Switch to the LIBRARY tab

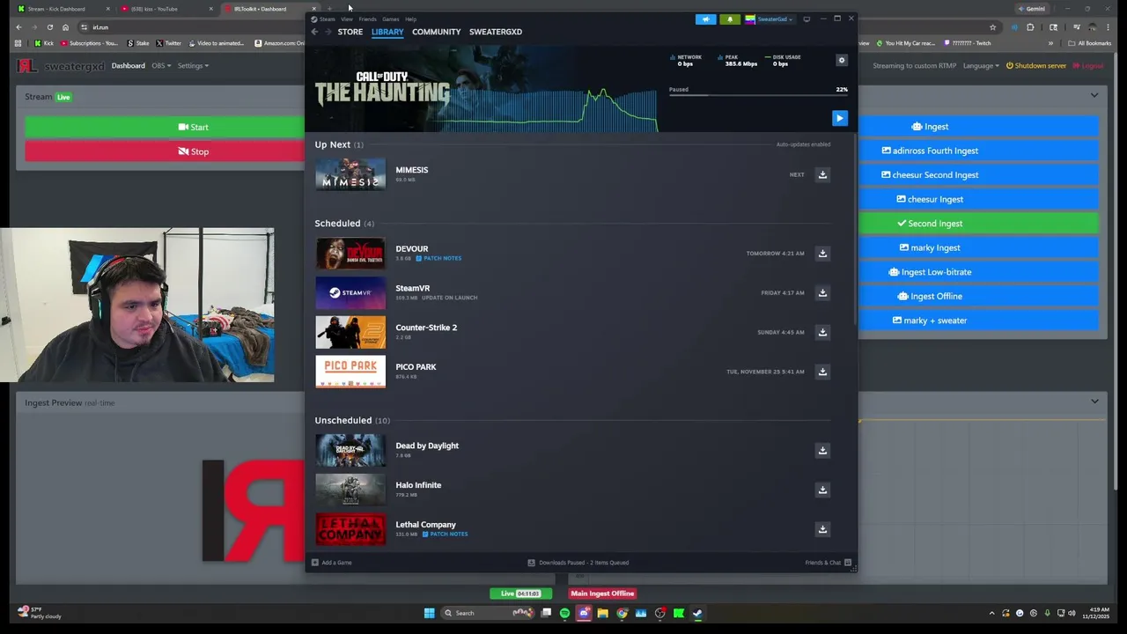tap(387, 32)
